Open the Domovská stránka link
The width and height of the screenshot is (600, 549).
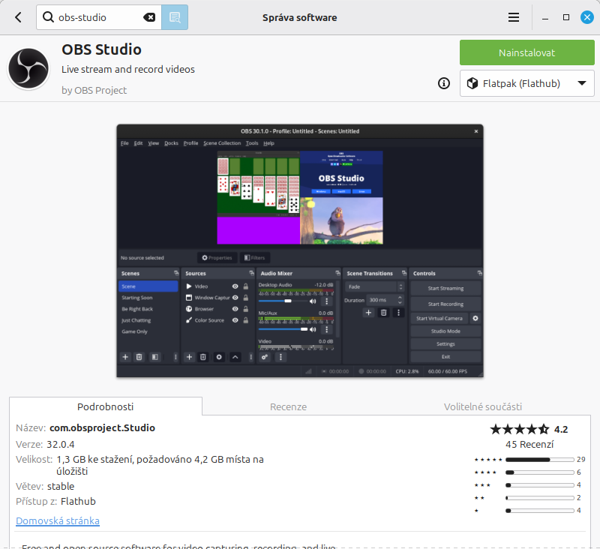click(58, 520)
